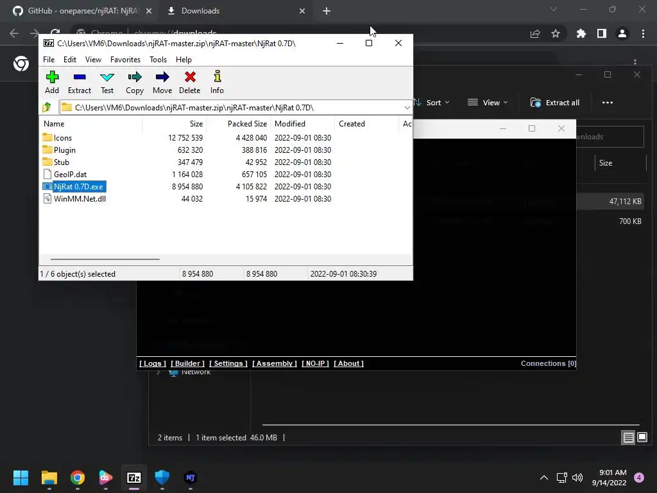This screenshot has width=657, height=493.
Task: Open the Logs tab in NjRat
Action: tap(153, 363)
